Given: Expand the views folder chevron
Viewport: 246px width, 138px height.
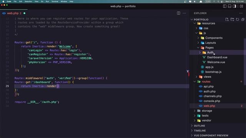Looking at the screenshot, I should pyautogui.click(x=196, y=77).
